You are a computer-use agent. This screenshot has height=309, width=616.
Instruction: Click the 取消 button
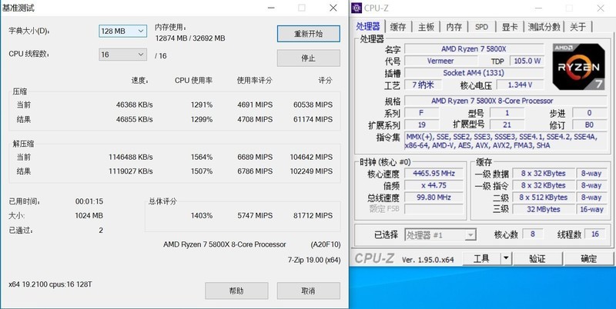309,291
